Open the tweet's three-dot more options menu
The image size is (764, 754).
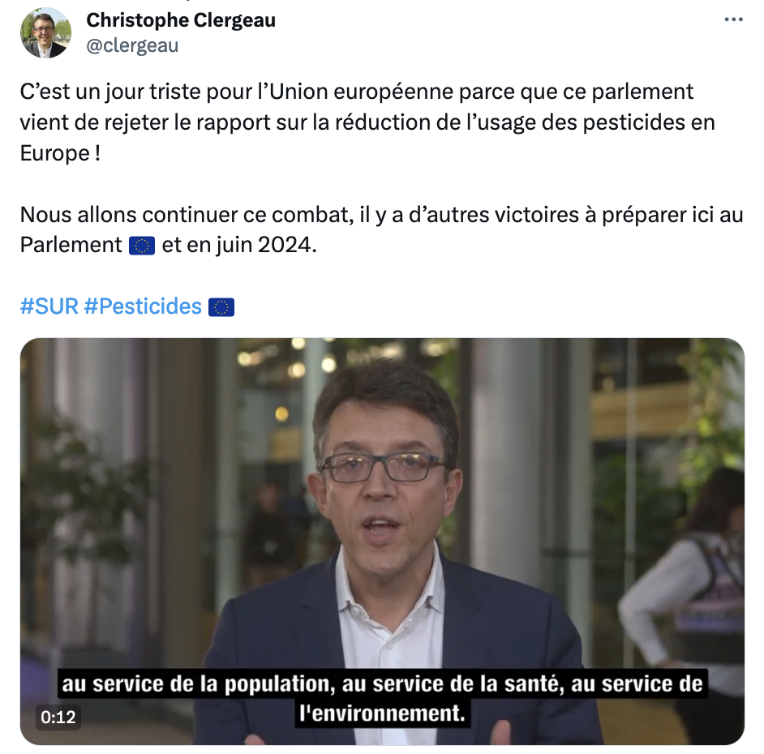point(733,20)
